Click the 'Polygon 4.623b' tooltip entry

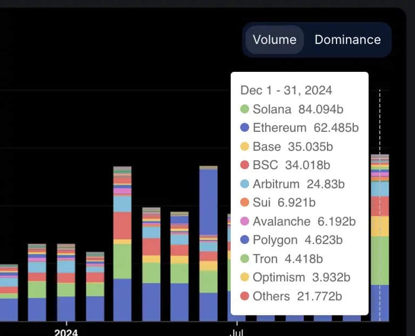(291, 240)
